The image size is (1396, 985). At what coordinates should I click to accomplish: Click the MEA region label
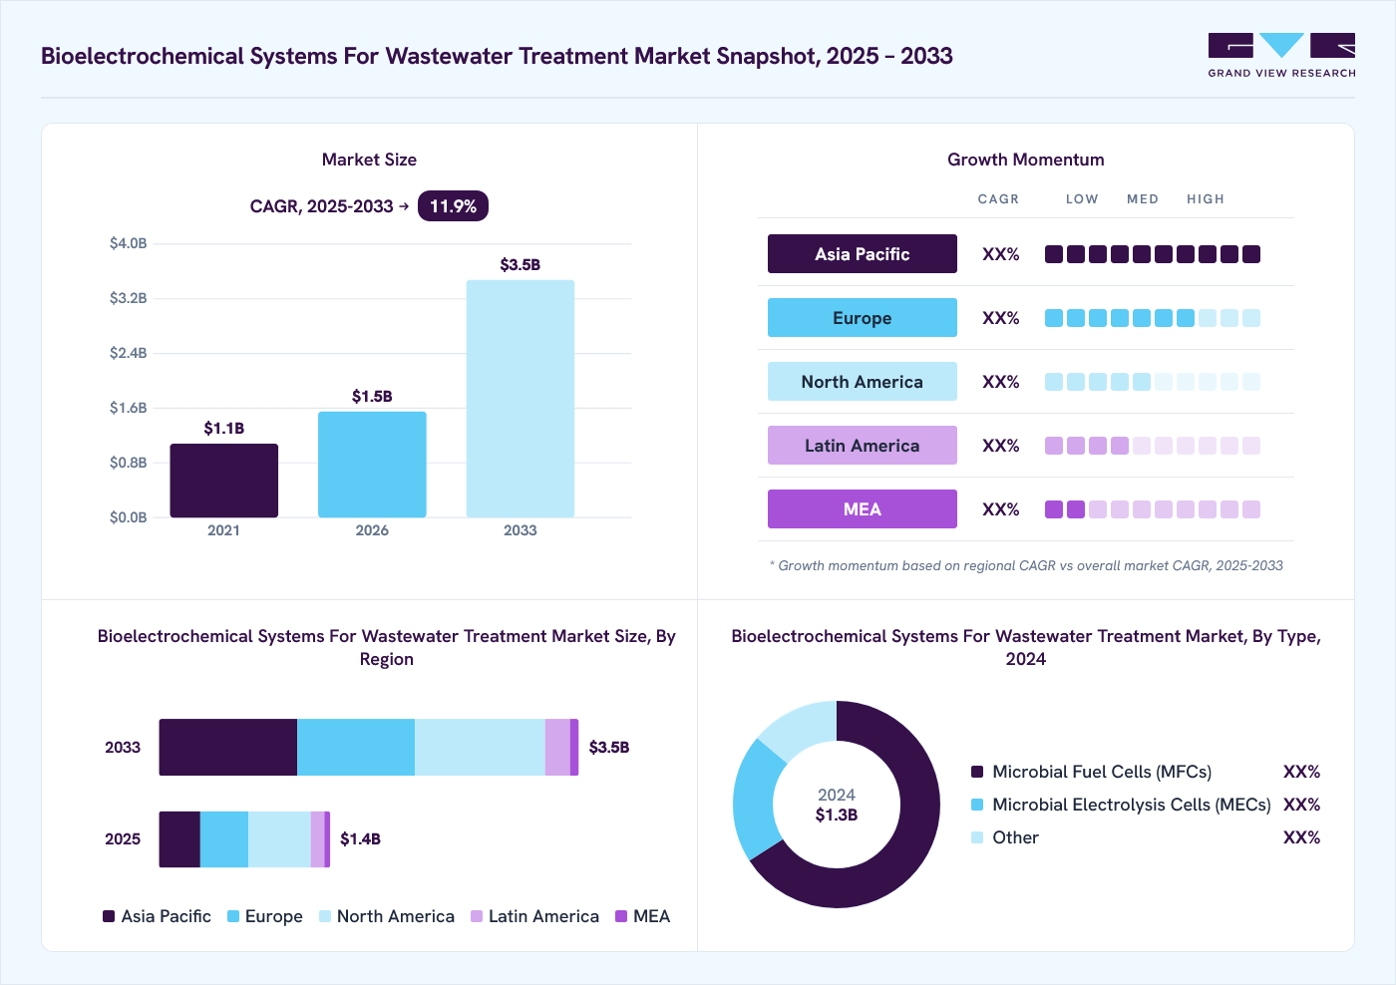click(x=863, y=509)
